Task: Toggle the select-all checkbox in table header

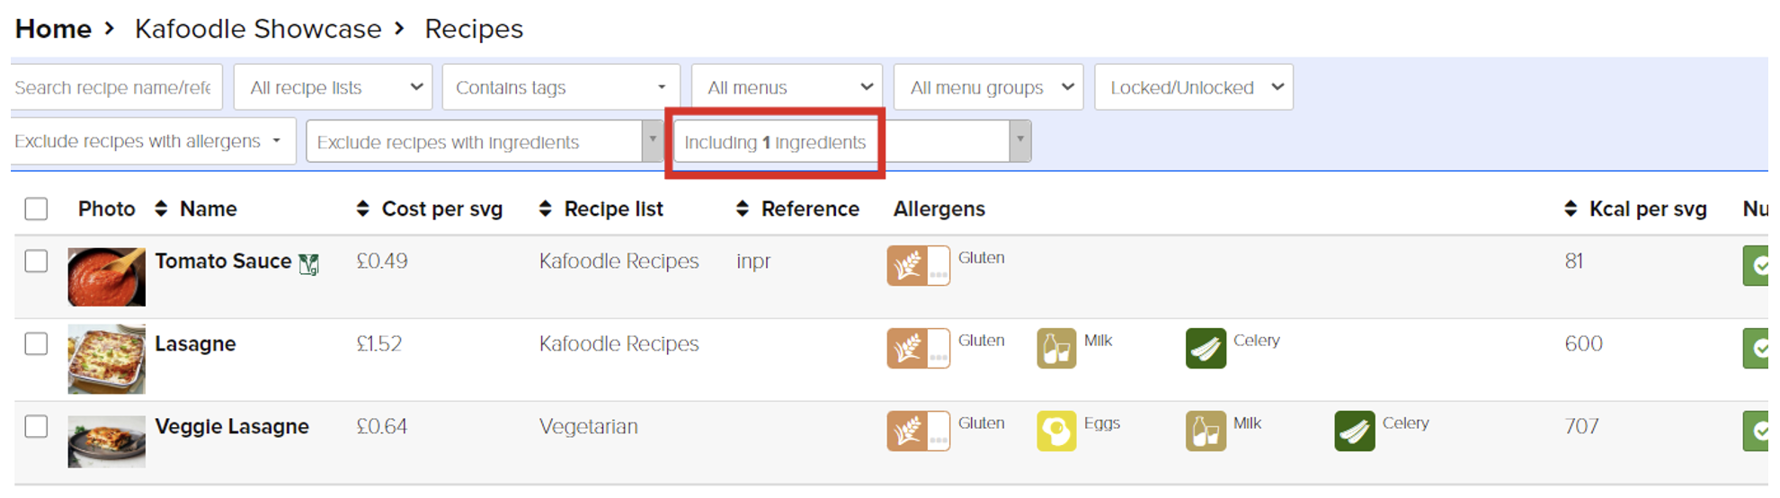Action: coord(36,209)
